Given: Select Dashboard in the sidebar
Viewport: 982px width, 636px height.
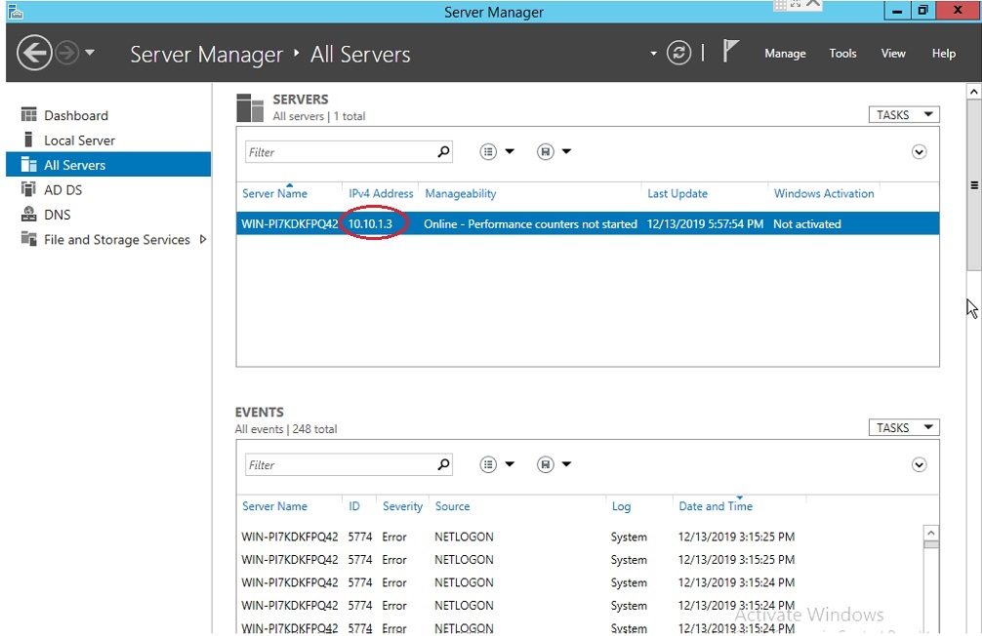Looking at the screenshot, I should [x=108, y=115].
